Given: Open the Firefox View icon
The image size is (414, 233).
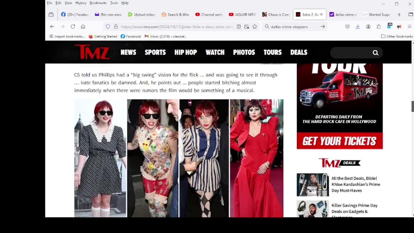Looking at the screenshot, I should (51, 15).
